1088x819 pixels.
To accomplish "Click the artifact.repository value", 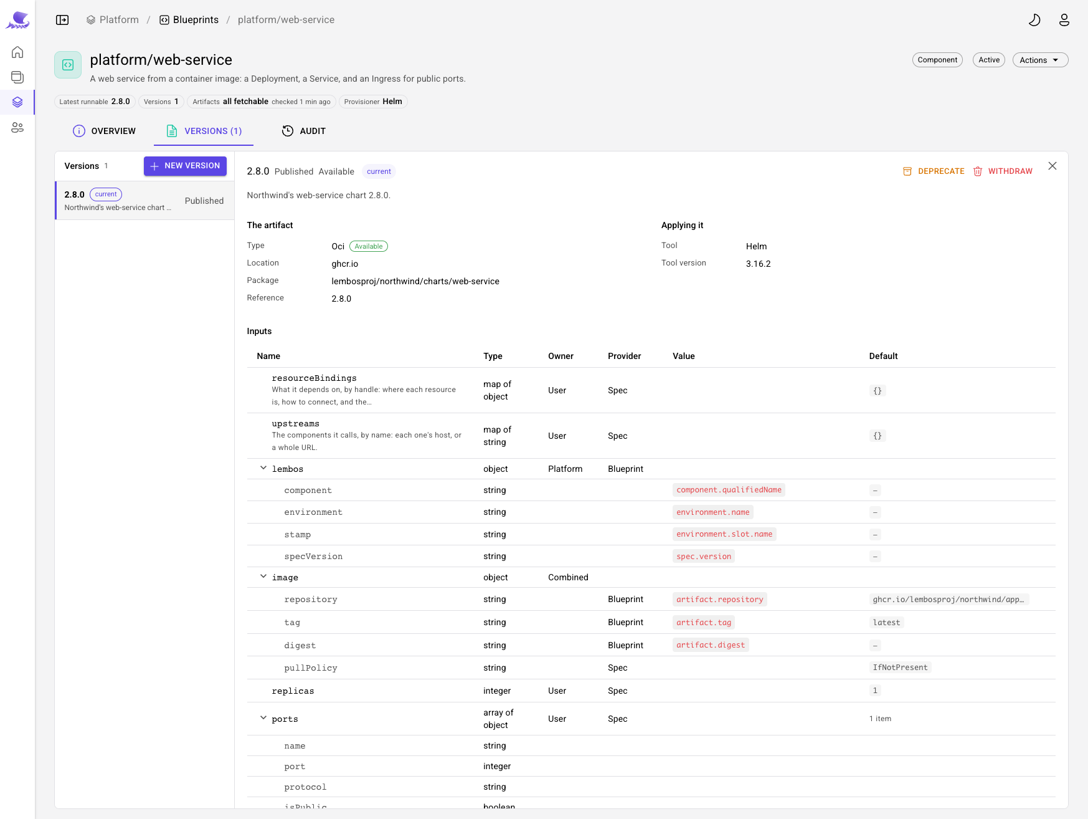I will click(720, 600).
